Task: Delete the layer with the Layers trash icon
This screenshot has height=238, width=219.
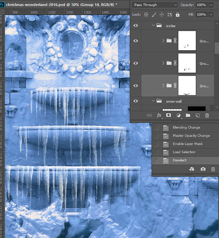Action: point(207,115)
